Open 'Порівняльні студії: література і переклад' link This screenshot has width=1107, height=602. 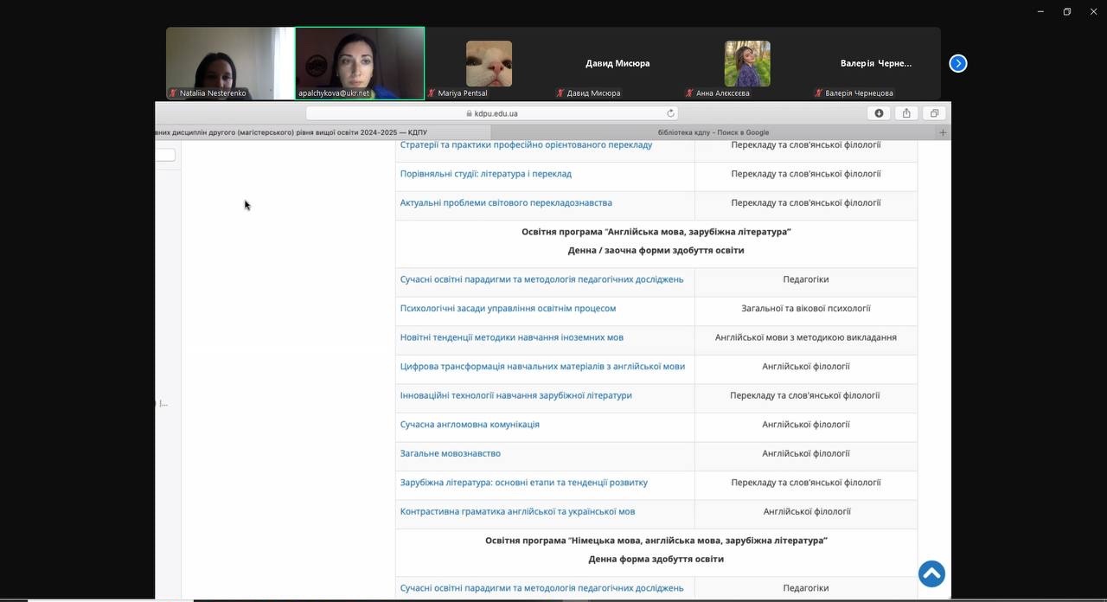point(485,174)
